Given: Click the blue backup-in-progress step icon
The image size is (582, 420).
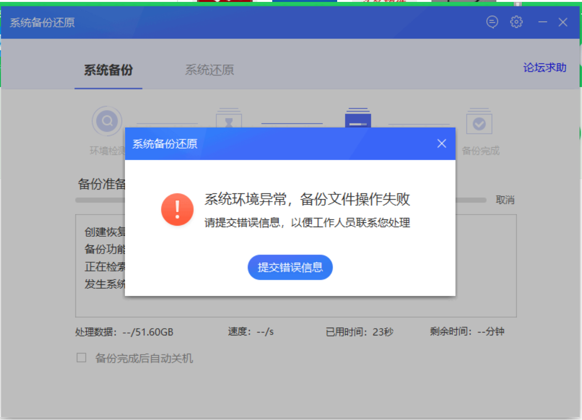Looking at the screenshot, I should [x=358, y=118].
